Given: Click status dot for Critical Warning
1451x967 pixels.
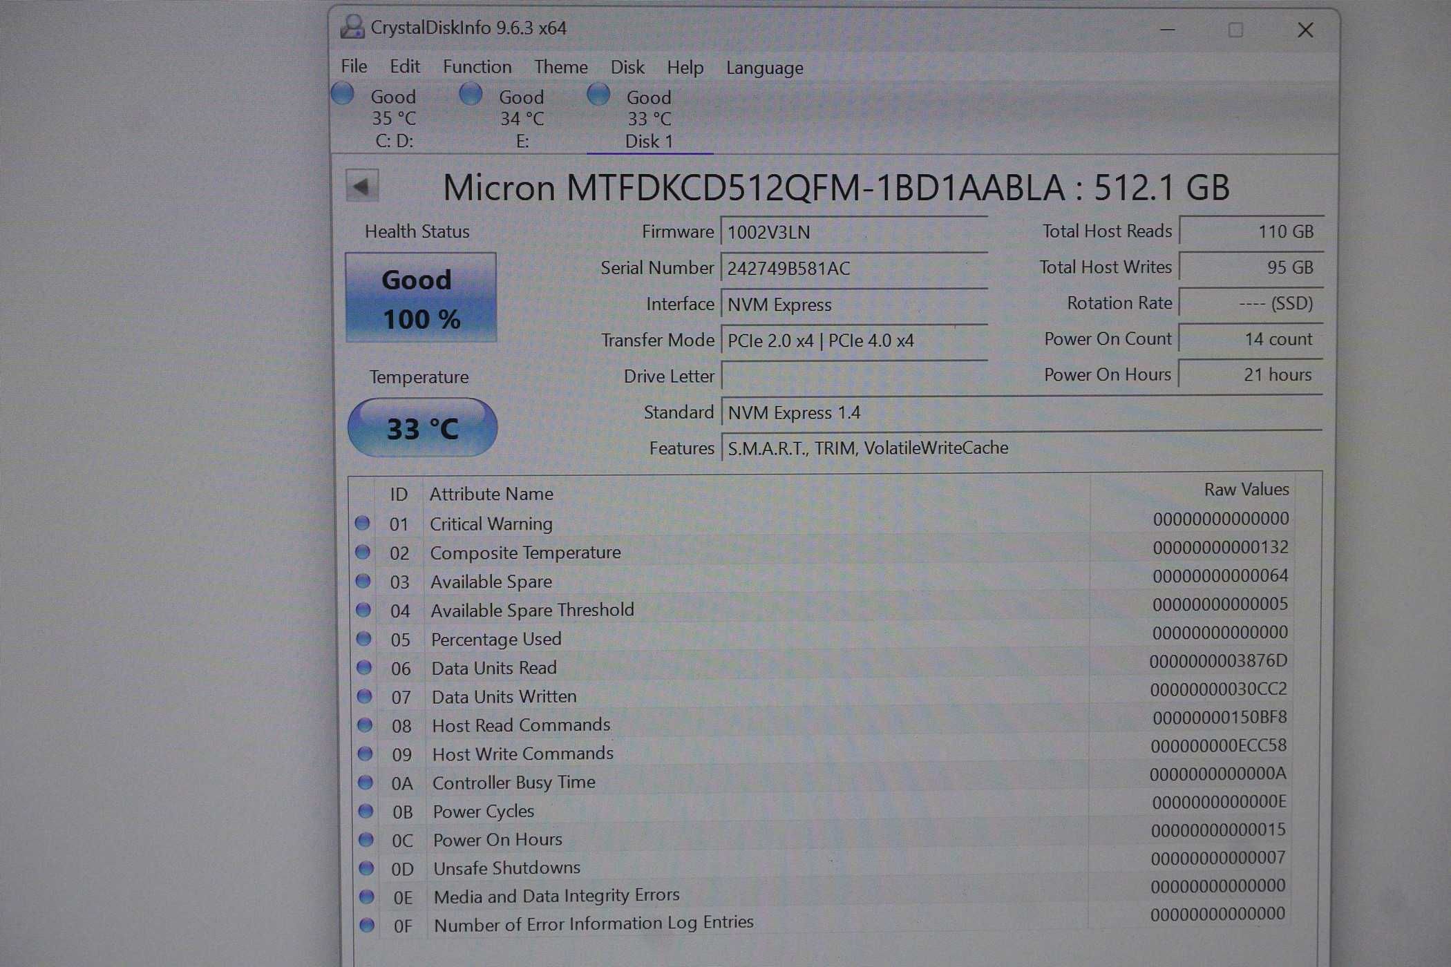Looking at the screenshot, I should [362, 523].
